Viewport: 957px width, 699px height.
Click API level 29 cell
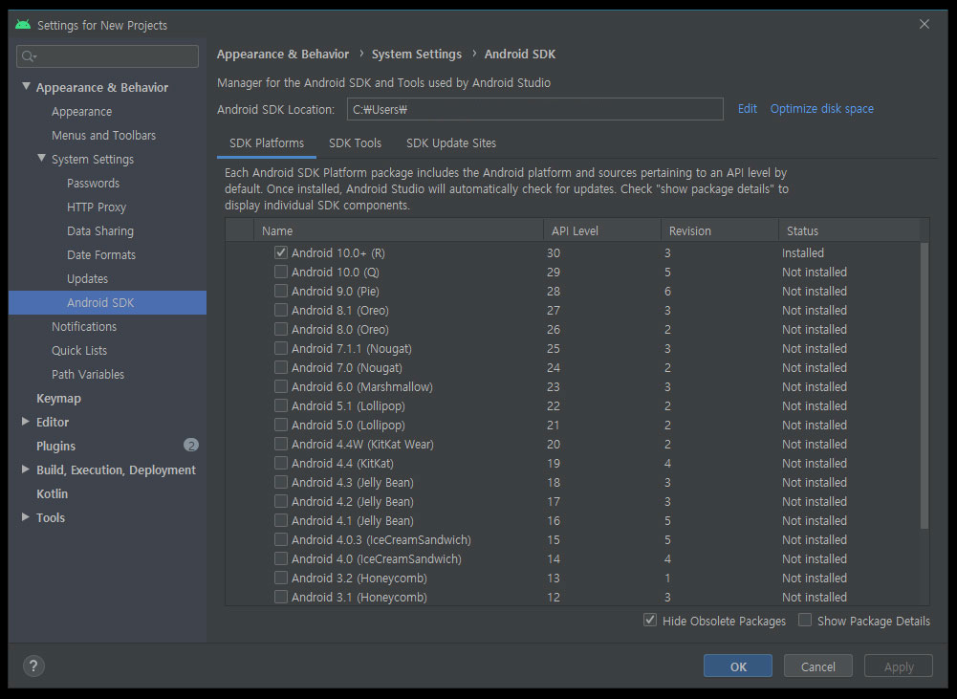coord(553,272)
